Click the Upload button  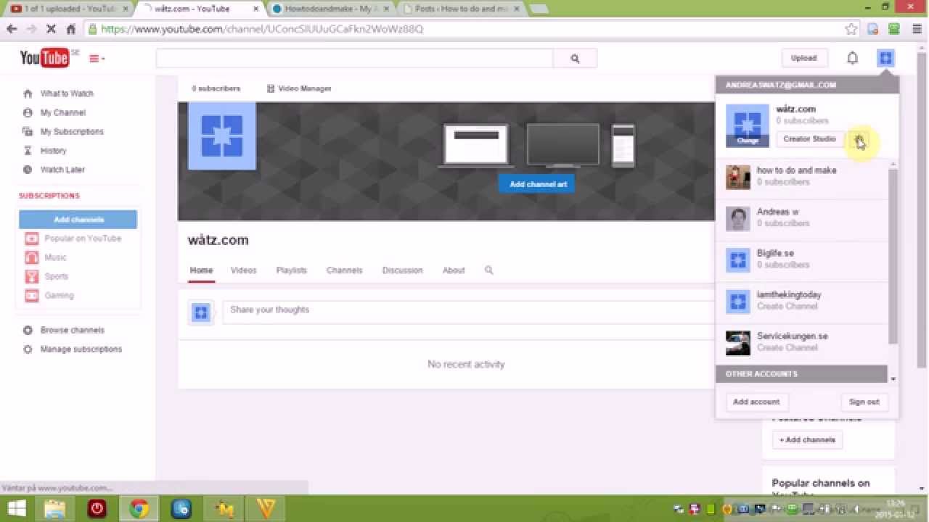click(x=803, y=58)
